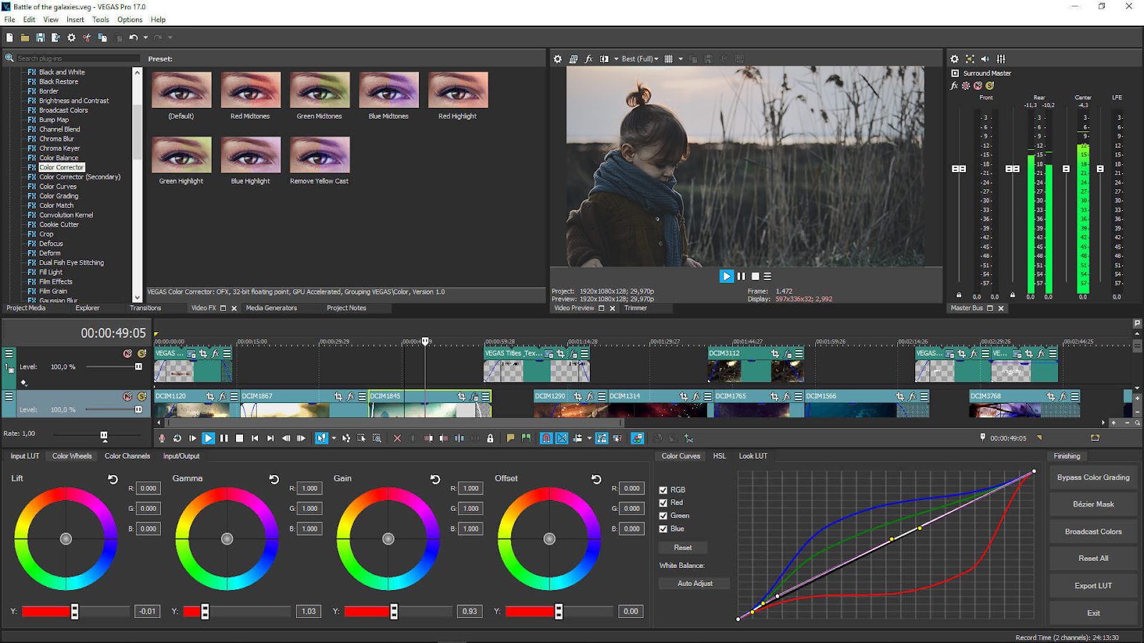1144x643 pixels.
Task: Disable the Blue curve checkbox
Action: [x=663, y=529]
